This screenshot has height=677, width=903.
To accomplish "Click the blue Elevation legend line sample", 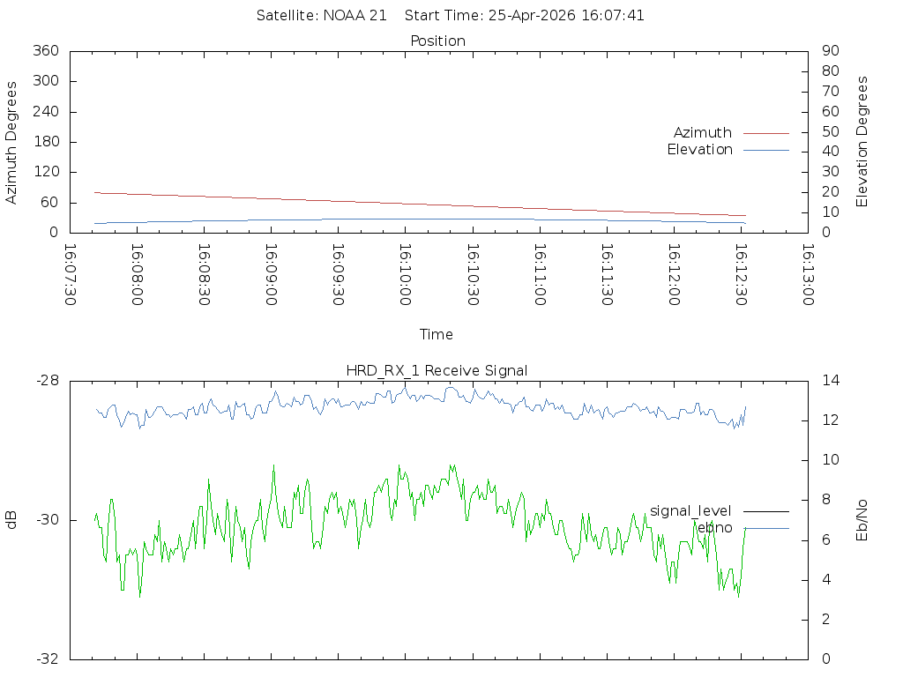I will [x=765, y=150].
